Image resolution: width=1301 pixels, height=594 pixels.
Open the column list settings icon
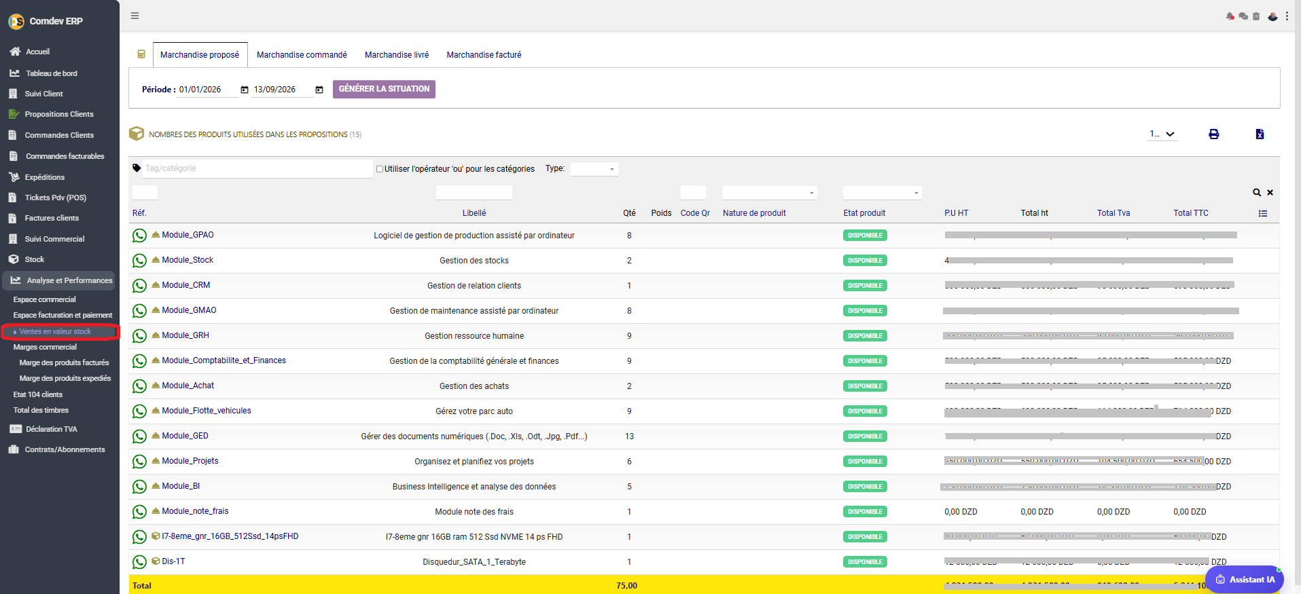tap(1263, 213)
